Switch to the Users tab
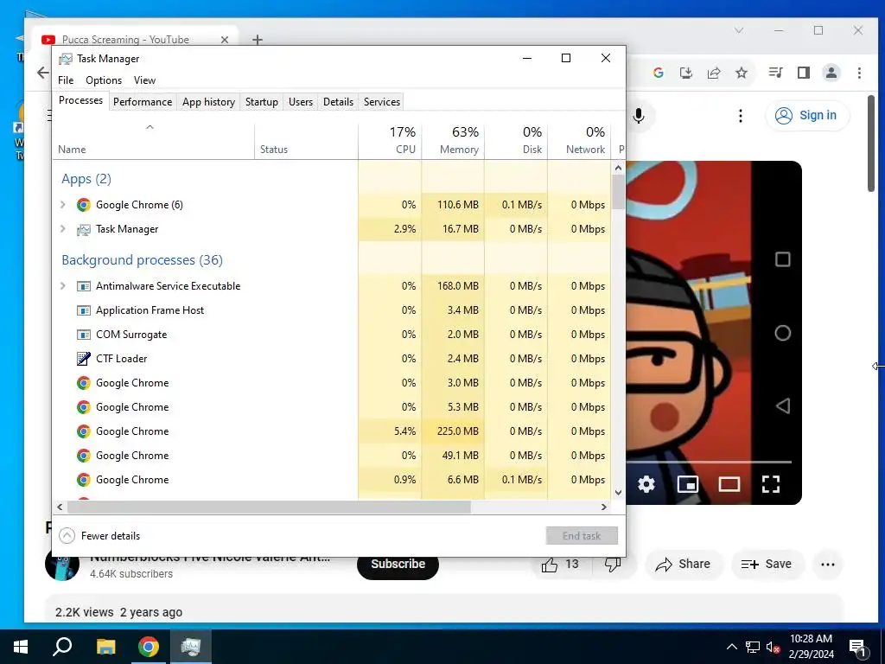This screenshot has height=664, width=885. [x=300, y=102]
